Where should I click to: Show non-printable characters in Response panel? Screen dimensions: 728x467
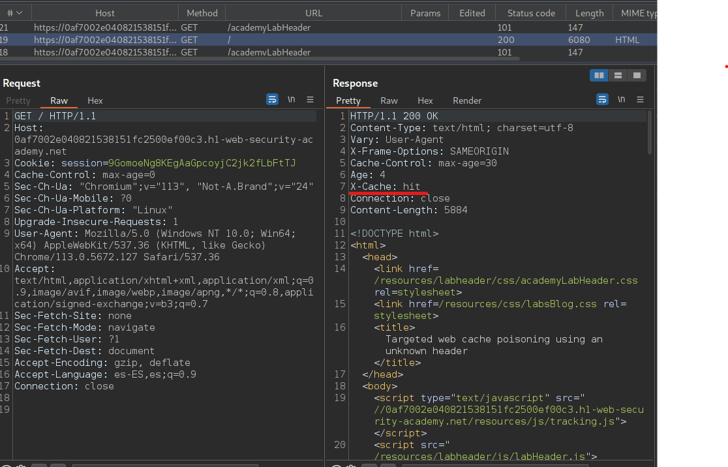pyautogui.click(x=621, y=100)
